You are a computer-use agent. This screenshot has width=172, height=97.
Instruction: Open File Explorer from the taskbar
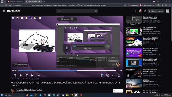67,95
